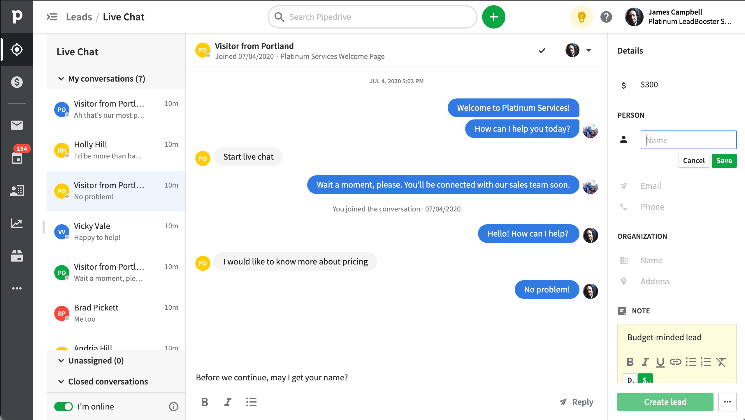745x420 pixels.
Task: Toggle bold in the chat reply toolbar
Action: [x=205, y=402]
